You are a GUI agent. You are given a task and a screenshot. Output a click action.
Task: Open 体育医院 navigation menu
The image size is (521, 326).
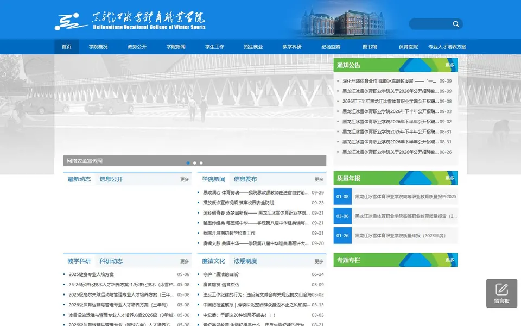tap(408, 47)
